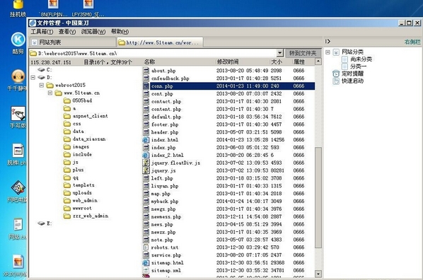Image resolution: width=423 pixels, height=280 pixels.
Task: Click the file list scroll down arrow
Action: pyautogui.click(x=318, y=274)
